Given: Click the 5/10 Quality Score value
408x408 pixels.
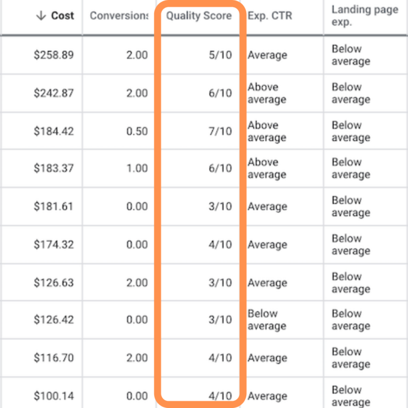Looking at the screenshot, I should point(221,55).
